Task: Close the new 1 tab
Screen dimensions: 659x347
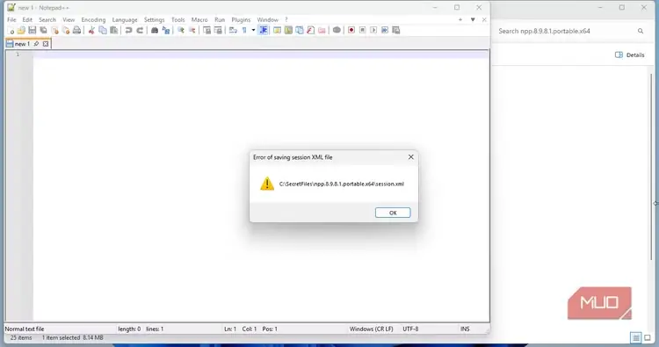Action: (46, 44)
